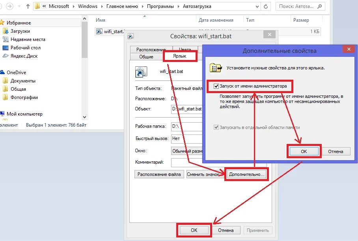Expand the arrow after Программы in path
Viewport: 358px width, 241px height.
pos(178,6)
